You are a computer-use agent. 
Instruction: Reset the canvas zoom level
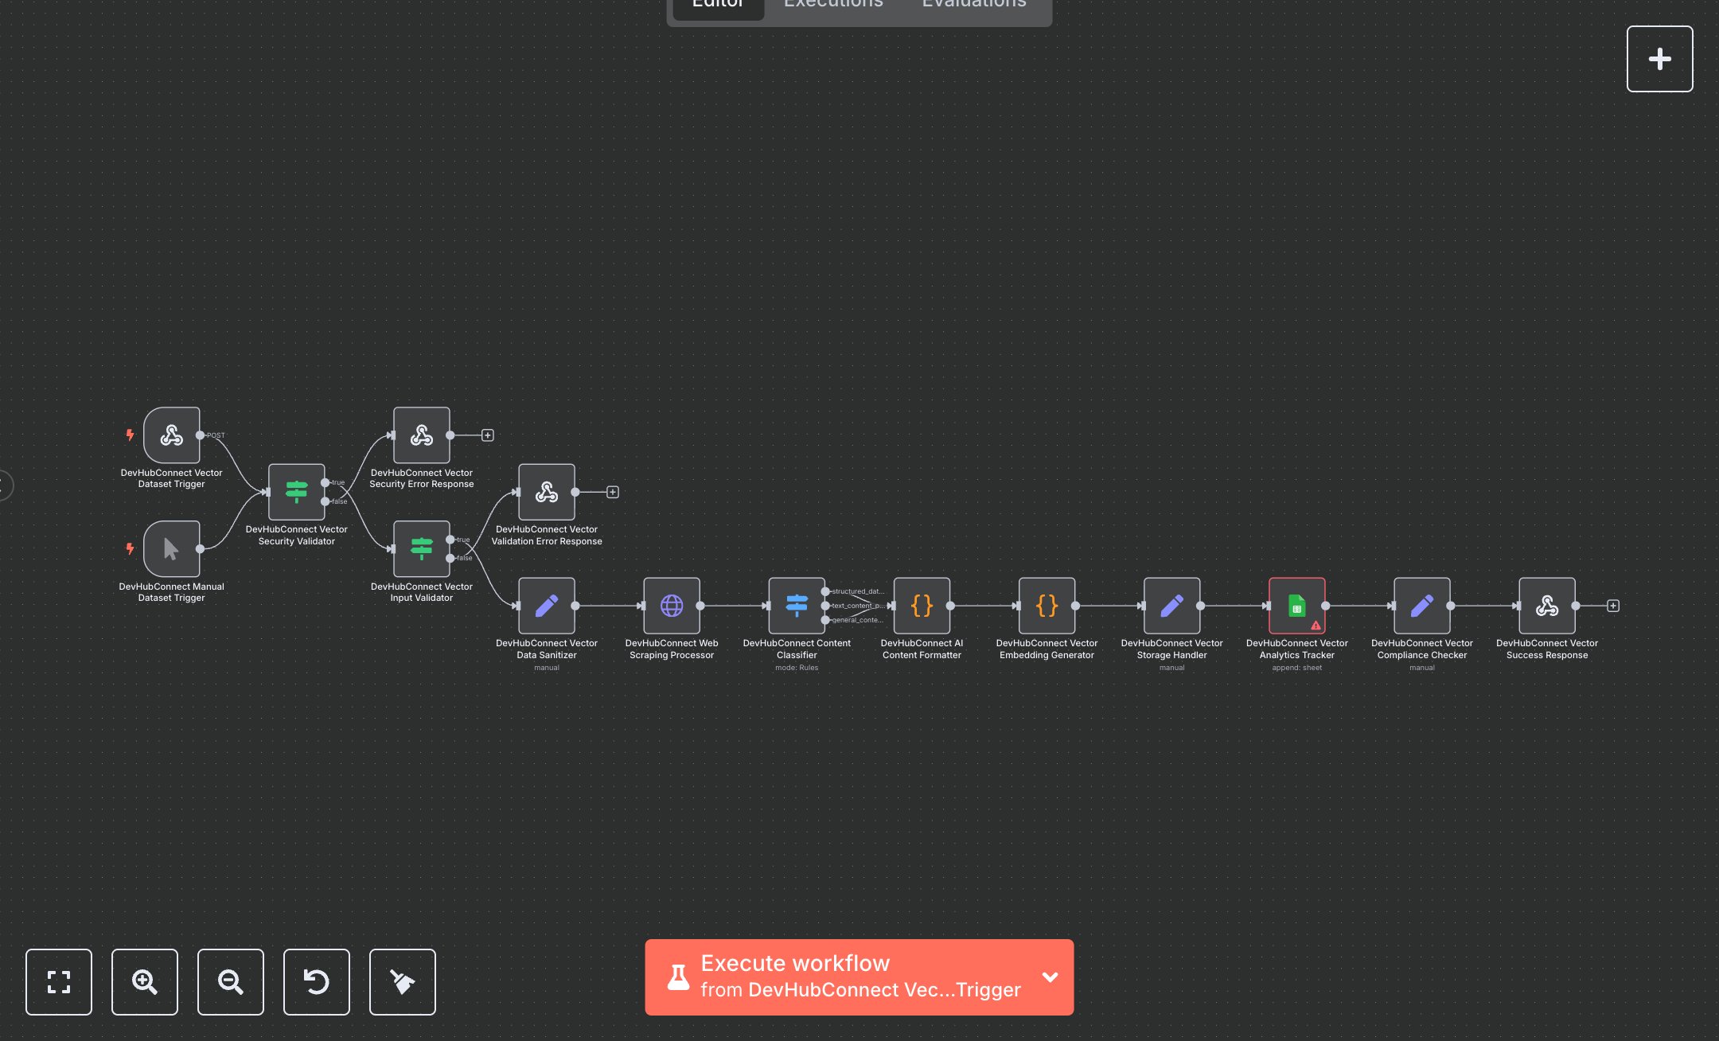317,982
